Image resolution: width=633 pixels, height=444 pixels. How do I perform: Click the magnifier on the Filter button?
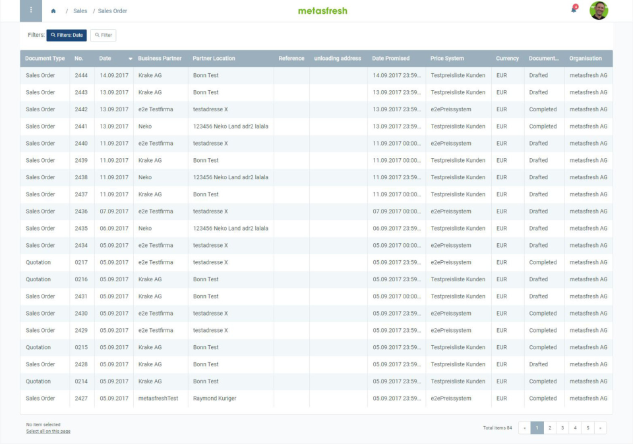click(x=98, y=35)
